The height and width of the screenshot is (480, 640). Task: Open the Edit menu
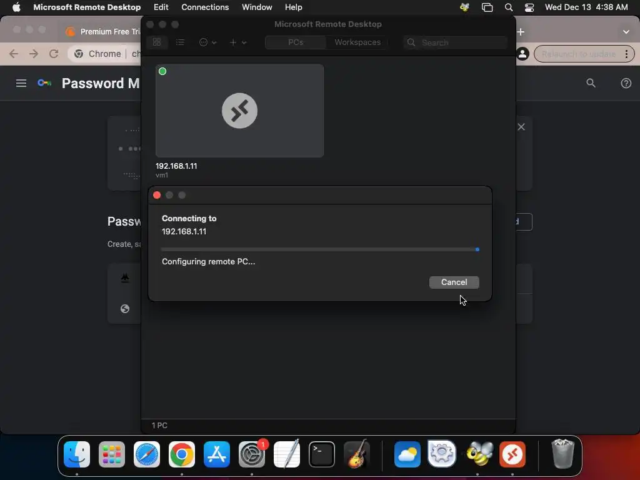161,7
